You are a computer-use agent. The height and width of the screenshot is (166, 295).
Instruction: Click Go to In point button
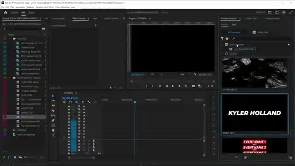160,86
